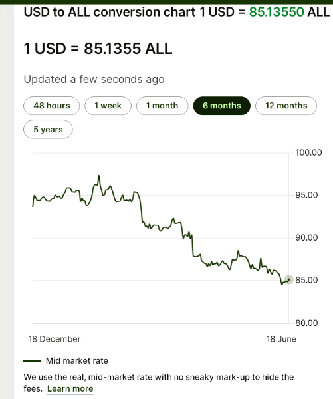Click the Updated a few seconds ago text
333x399 pixels.
(94, 79)
